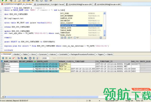
Task: Open the Tables tab
Action: (25, 54)
